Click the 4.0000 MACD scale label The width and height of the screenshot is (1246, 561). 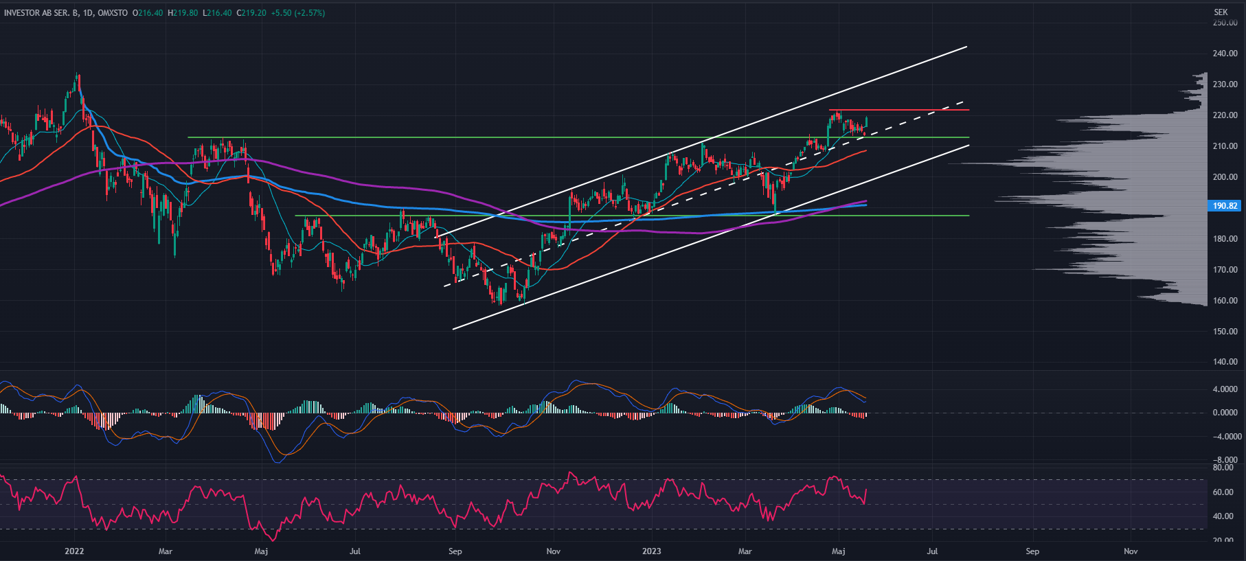click(1226, 389)
